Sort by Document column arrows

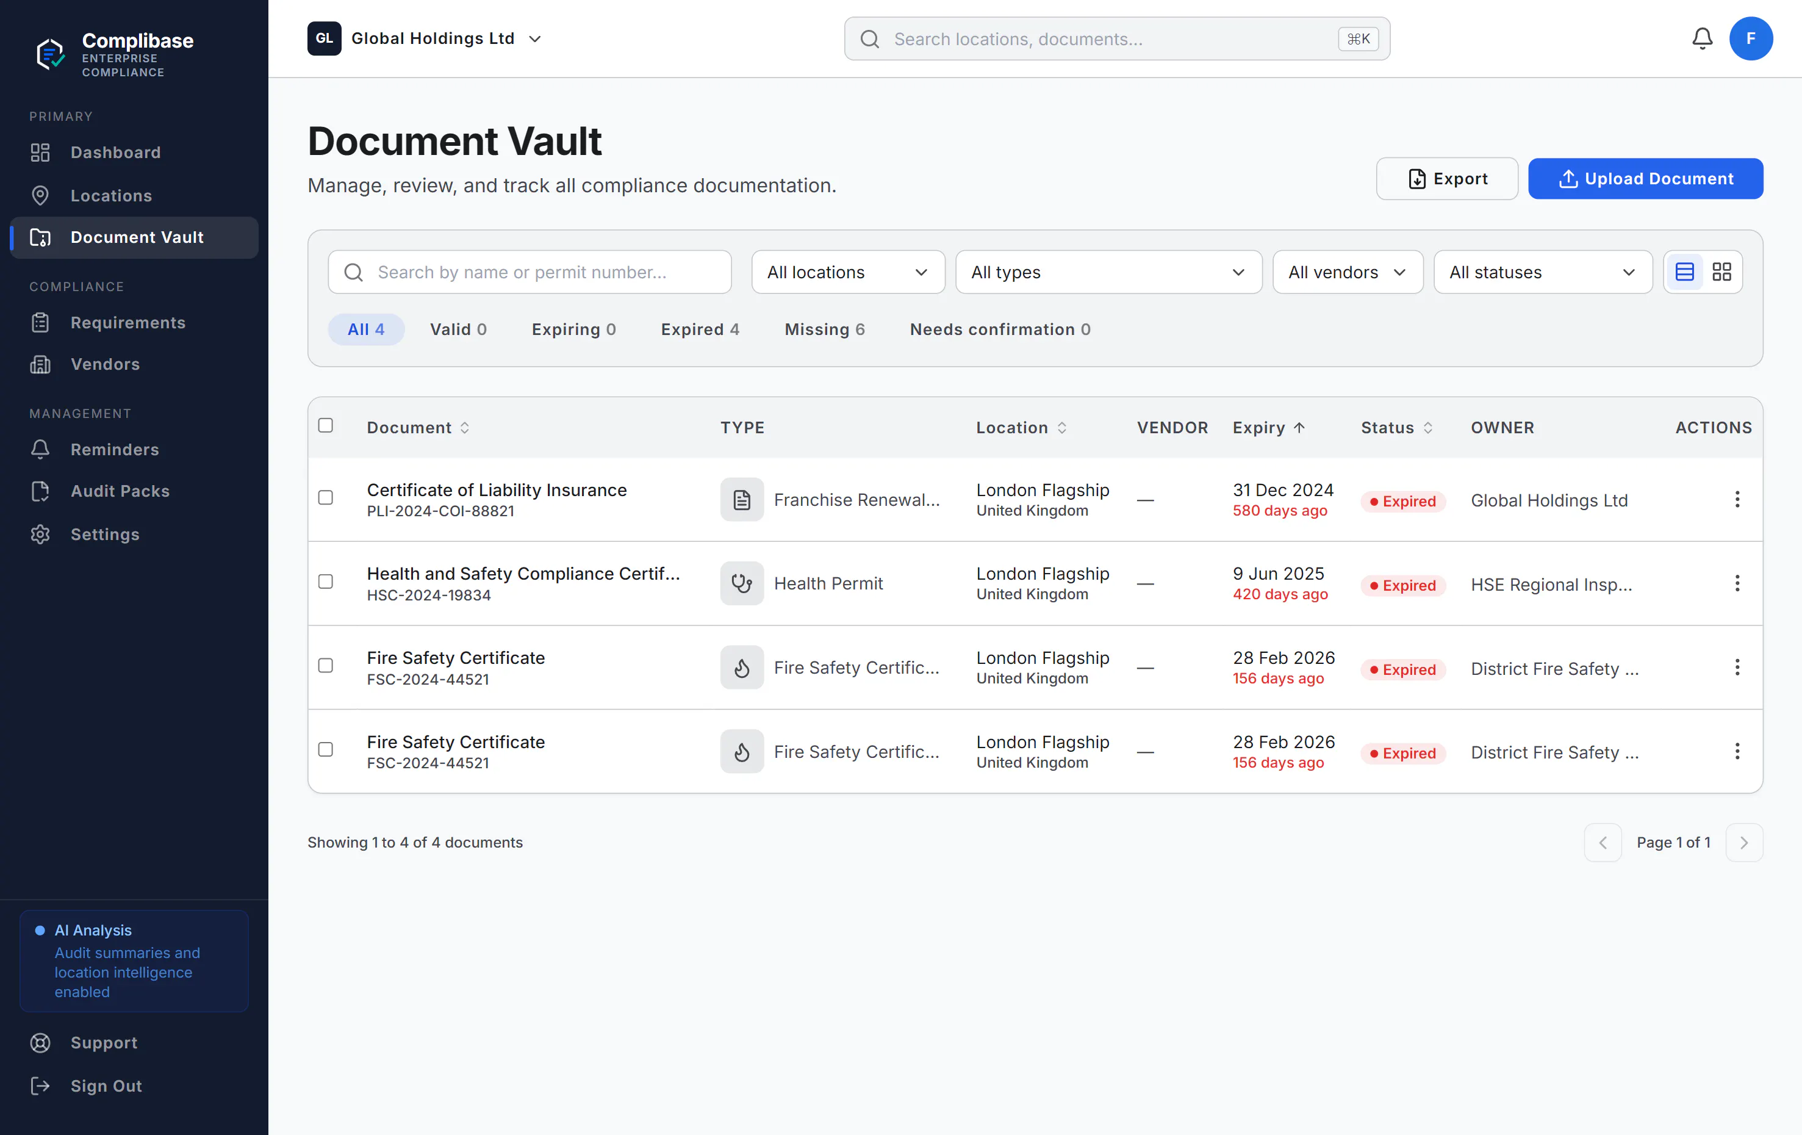(x=465, y=428)
